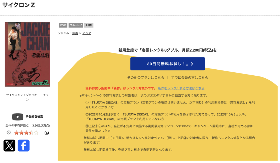Image resolution: width=280 pixels, height=163 pixels.
Task: Click the arrow chevron inside the trial button
Action: pyautogui.click(x=191, y=64)
